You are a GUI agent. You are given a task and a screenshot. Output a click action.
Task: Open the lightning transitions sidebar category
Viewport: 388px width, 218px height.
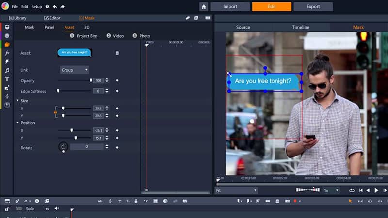7,62
